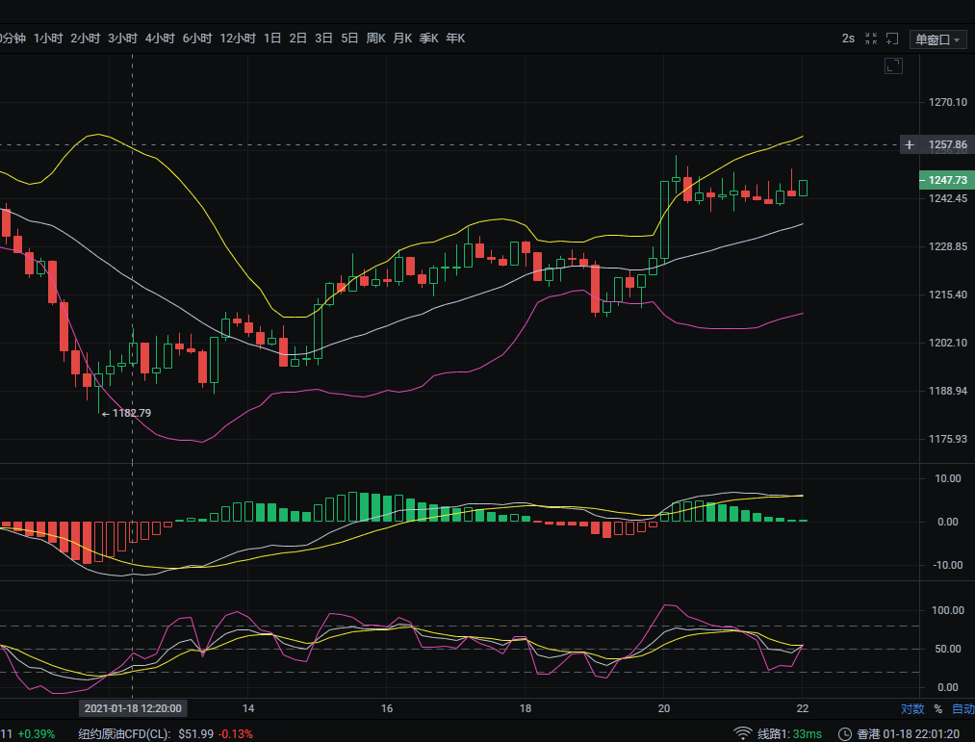This screenshot has height=742, width=975.
Task: Click the 100.00 KDJ axis label
Action: click(x=948, y=610)
